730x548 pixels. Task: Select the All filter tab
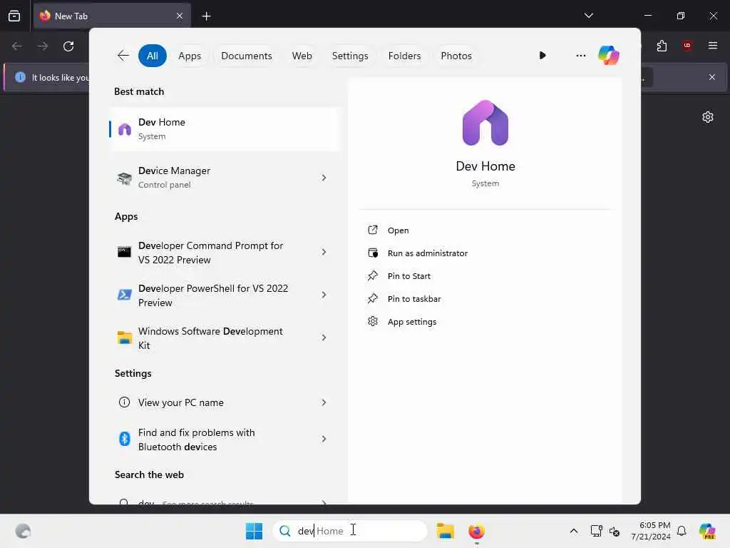point(153,56)
